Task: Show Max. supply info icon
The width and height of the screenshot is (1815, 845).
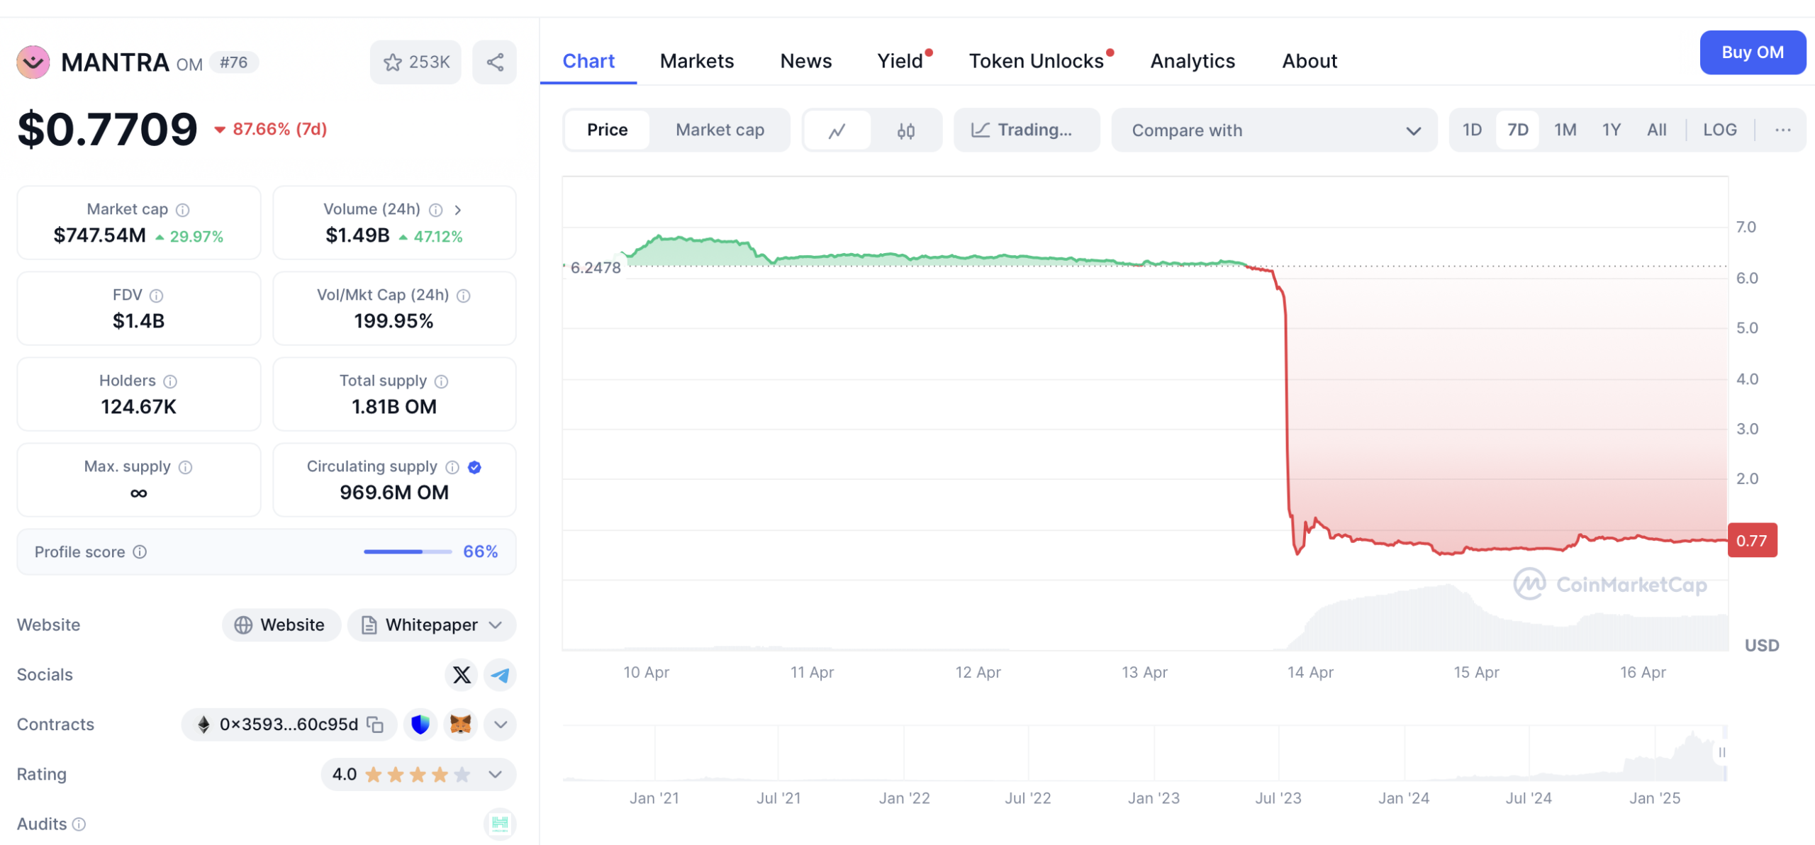Action: coord(186,467)
